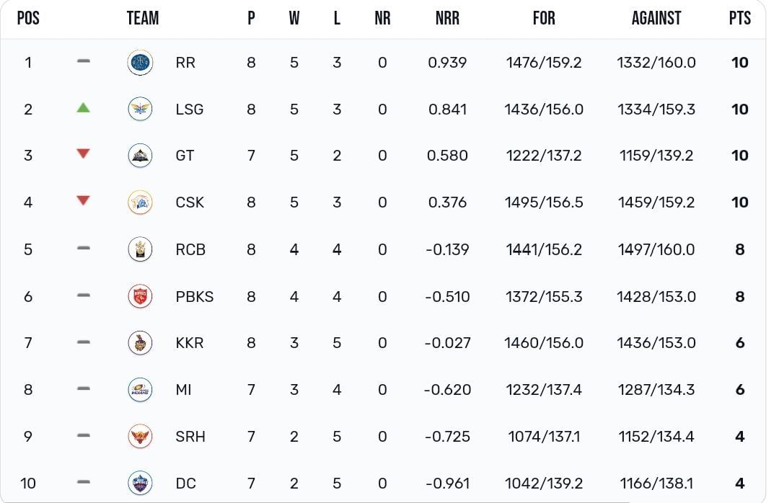Click the Sunrisers Hyderabad logo
The image size is (779, 503).
tap(140, 437)
